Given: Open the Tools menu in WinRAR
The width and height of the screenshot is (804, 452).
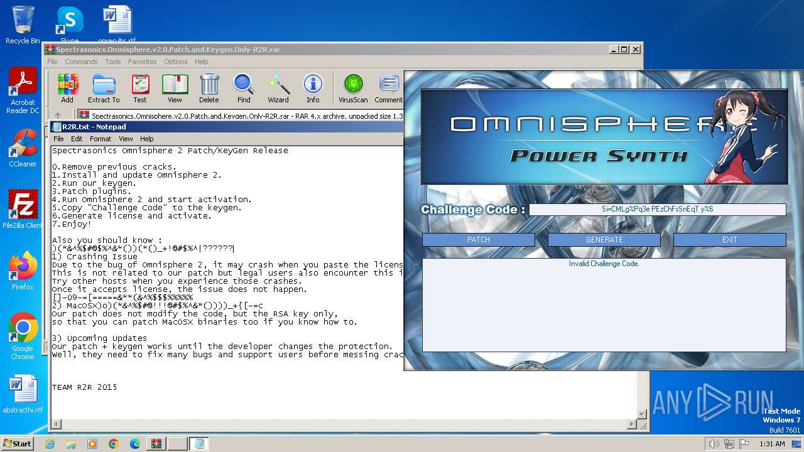Looking at the screenshot, I should click(113, 62).
